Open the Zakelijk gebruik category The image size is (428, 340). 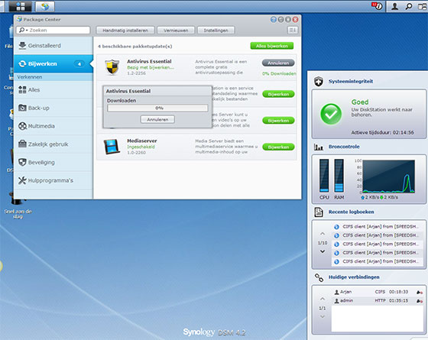tap(53, 144)
